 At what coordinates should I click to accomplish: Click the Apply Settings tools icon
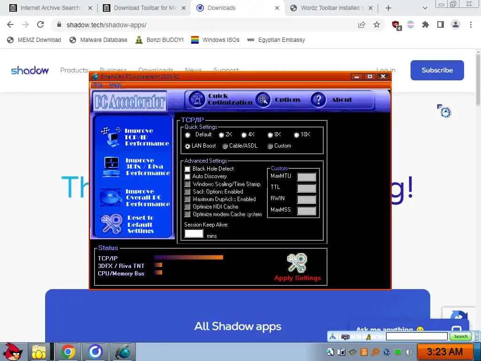(297, 263)
